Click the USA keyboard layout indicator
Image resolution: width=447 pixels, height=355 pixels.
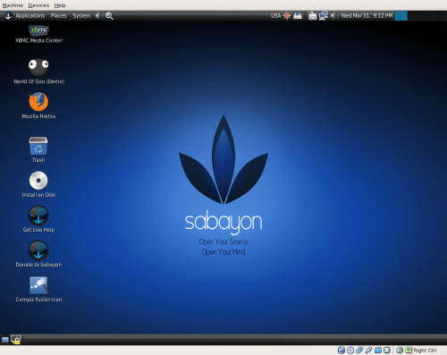point(275,16)
